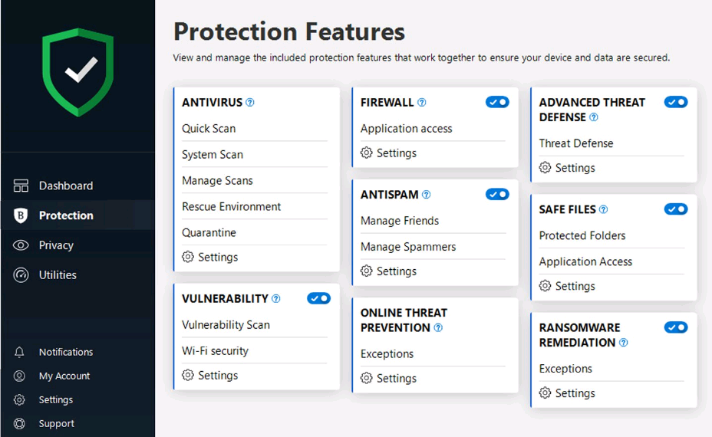Click the Privacy eye icon in sidebar

(21, 245)
